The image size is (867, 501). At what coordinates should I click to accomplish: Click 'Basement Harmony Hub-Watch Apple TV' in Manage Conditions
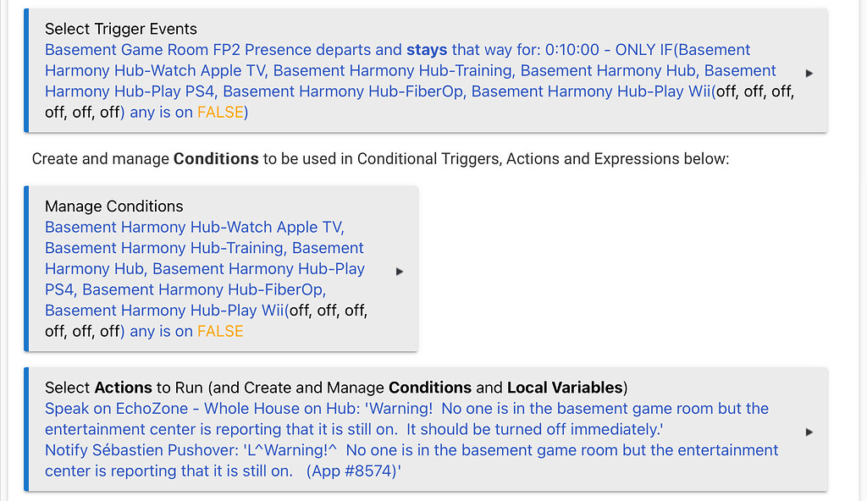point(194,228)
